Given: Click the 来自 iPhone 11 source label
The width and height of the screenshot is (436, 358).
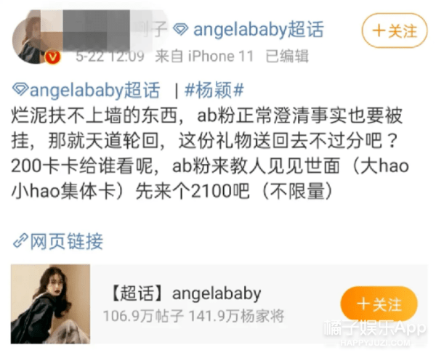Looking at the screenshot, I should coord(204,57).
